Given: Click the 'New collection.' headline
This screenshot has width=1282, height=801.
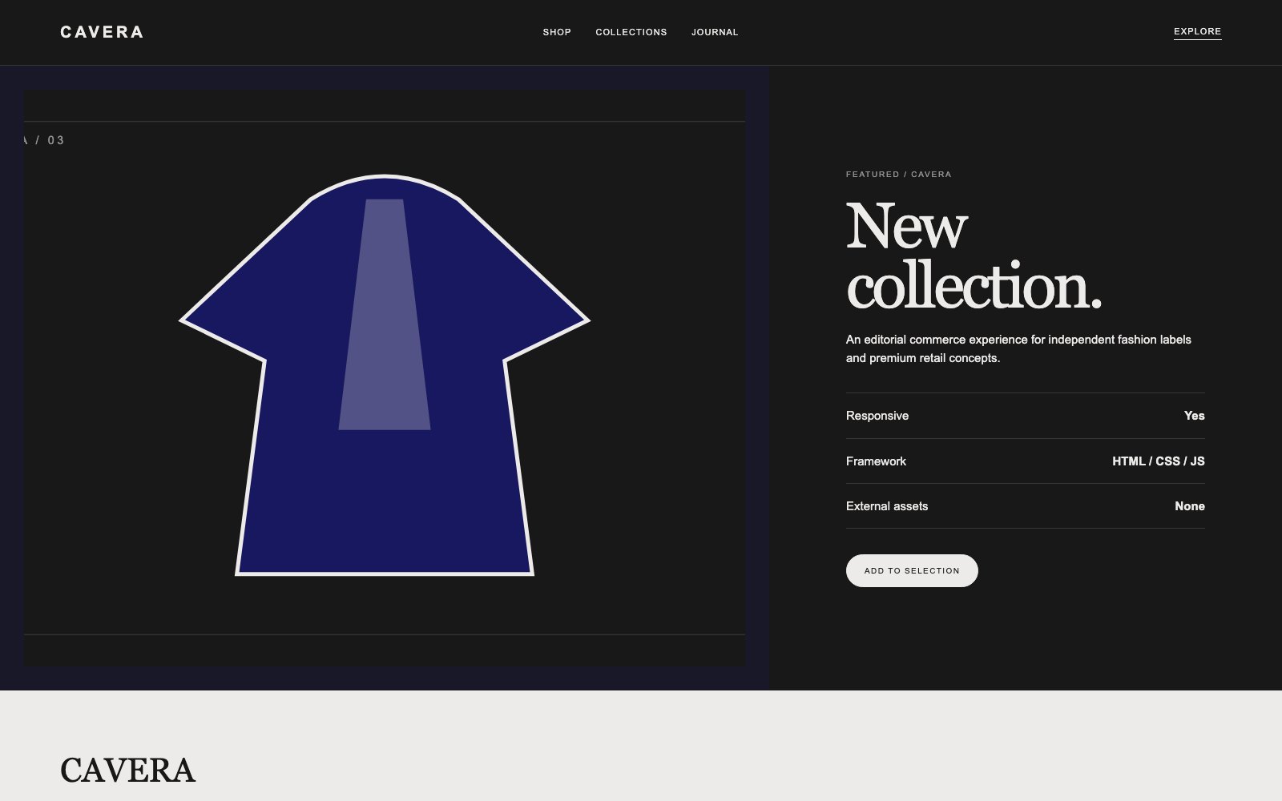Looking at the screenshot, I should click(x=974, y=256).
